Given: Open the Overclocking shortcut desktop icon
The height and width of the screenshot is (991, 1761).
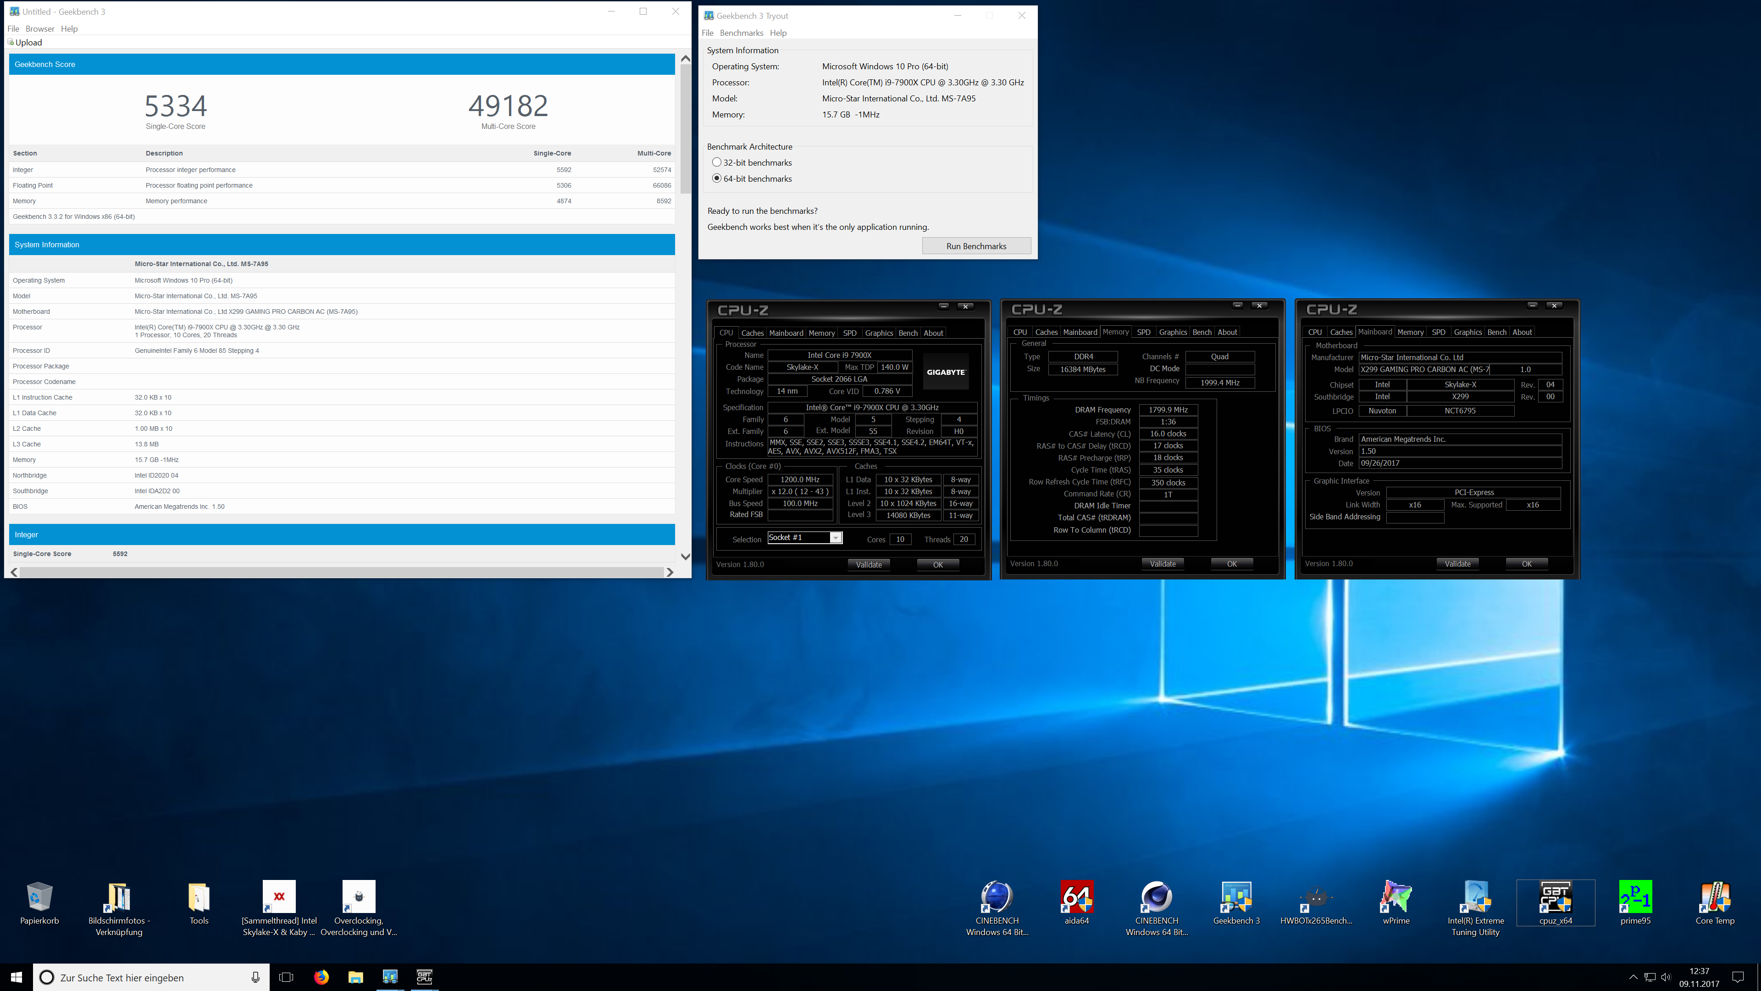Looking at the screenshot, I should pos(359,897).
